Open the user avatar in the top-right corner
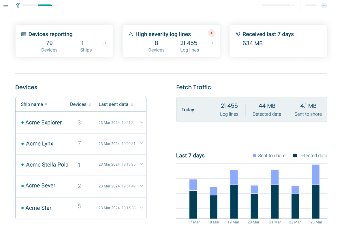This screenshot has height=241, width=346. tap(324, 5)
